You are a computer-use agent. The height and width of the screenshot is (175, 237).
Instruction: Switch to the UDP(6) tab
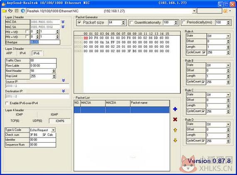click(x=37, y=121)
